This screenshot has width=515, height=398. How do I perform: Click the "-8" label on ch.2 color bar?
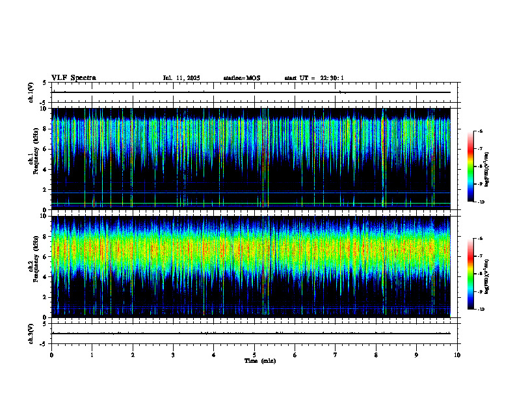481,274
